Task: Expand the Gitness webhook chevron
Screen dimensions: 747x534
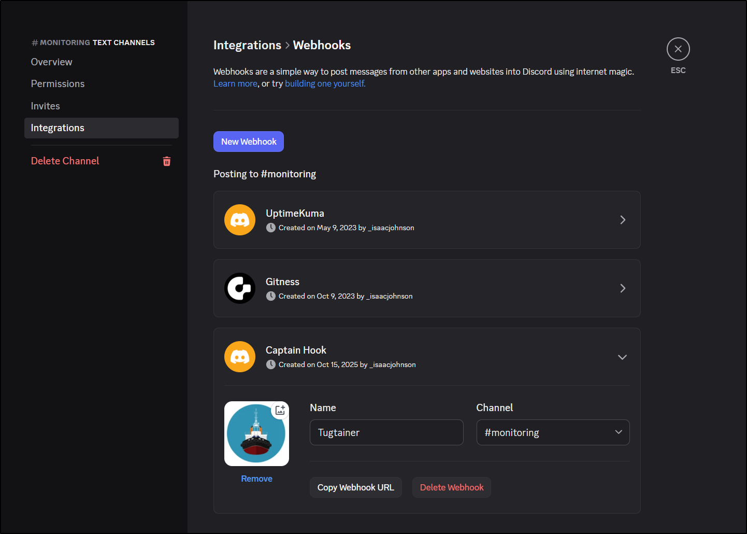Action: click(623, 288)
